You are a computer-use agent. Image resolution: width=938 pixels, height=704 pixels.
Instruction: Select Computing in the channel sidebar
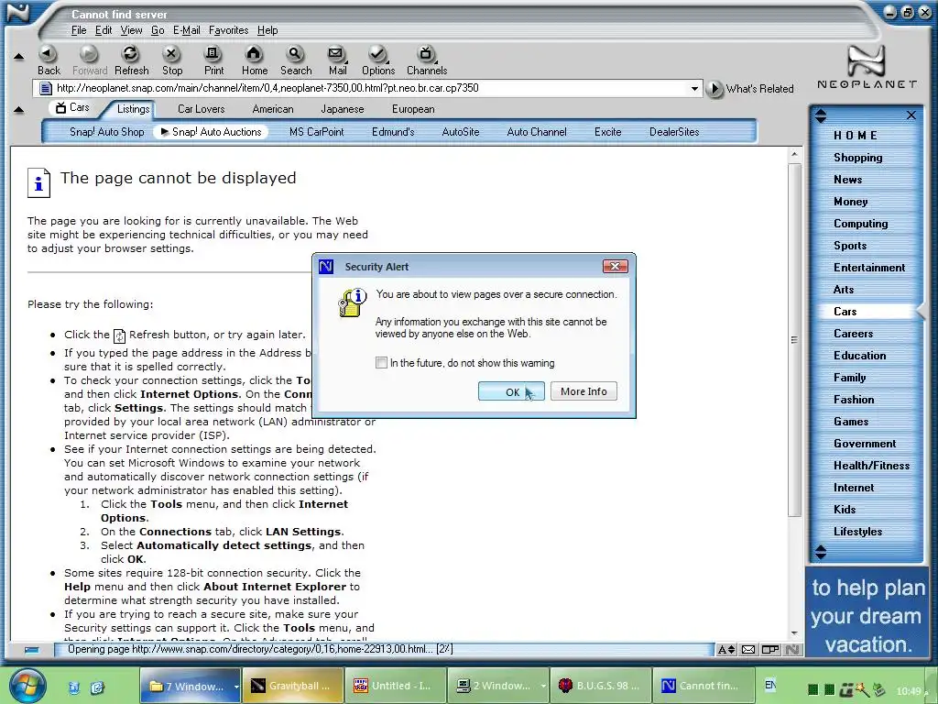click(x=861, y=224)
